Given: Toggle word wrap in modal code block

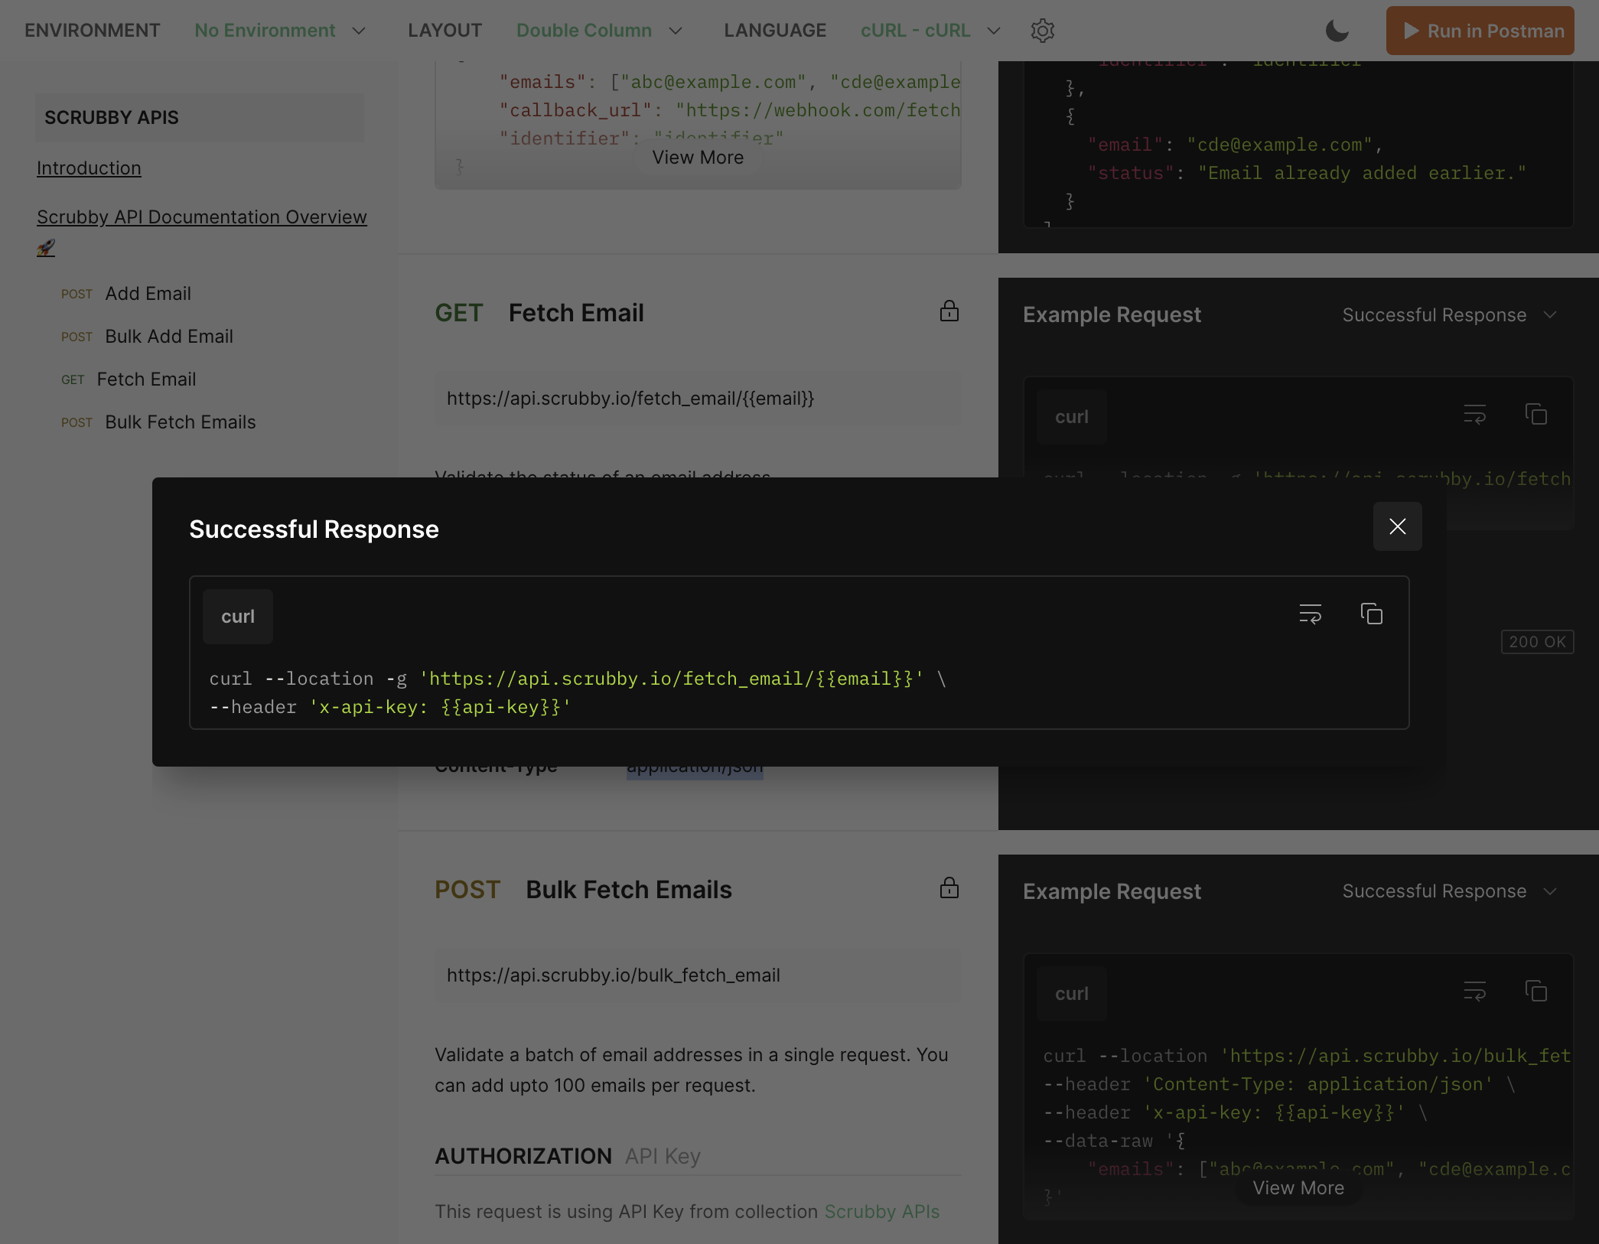Looking at the screenshot, I should tap(1311, 614).
